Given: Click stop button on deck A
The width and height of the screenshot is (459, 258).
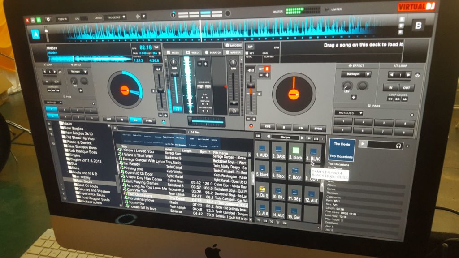Looking at the screenshot, I should [122, 119].
